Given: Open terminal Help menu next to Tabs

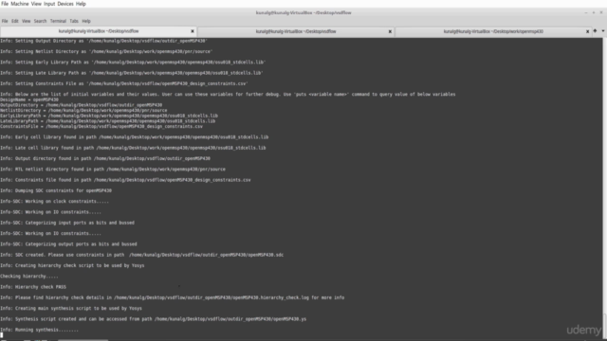Looking at the screenshot, I should [86, 21].
